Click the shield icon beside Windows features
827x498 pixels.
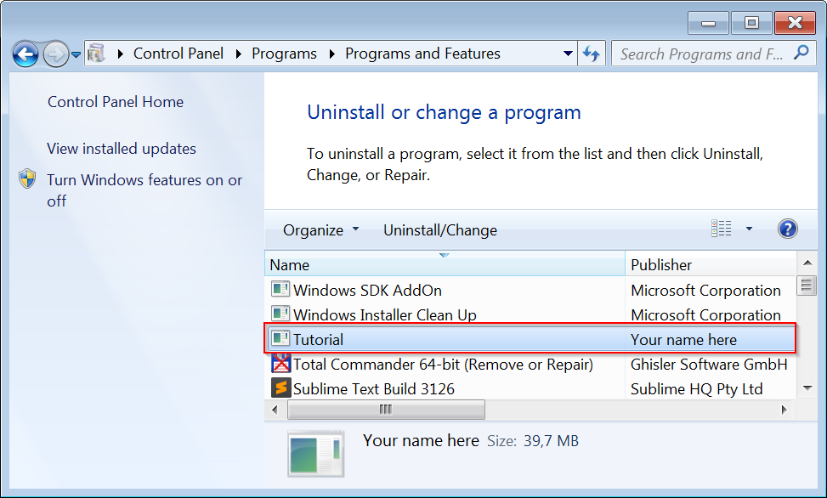27,178
